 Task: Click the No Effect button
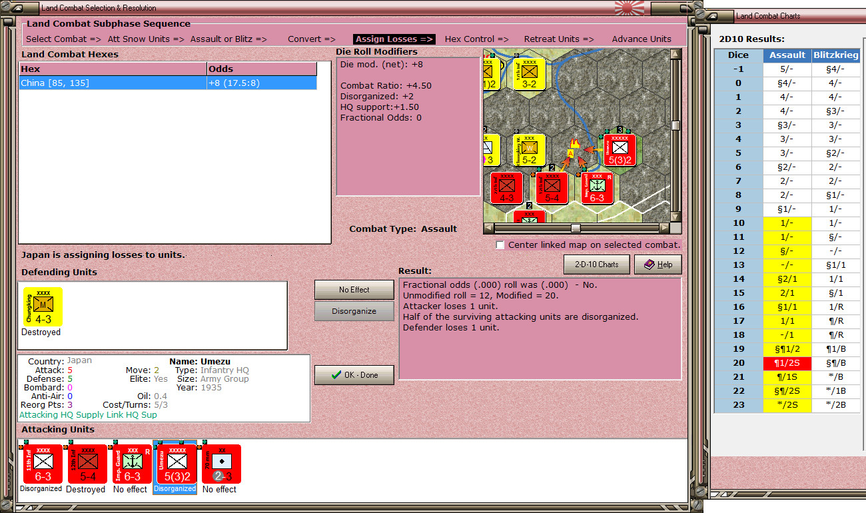354,290
